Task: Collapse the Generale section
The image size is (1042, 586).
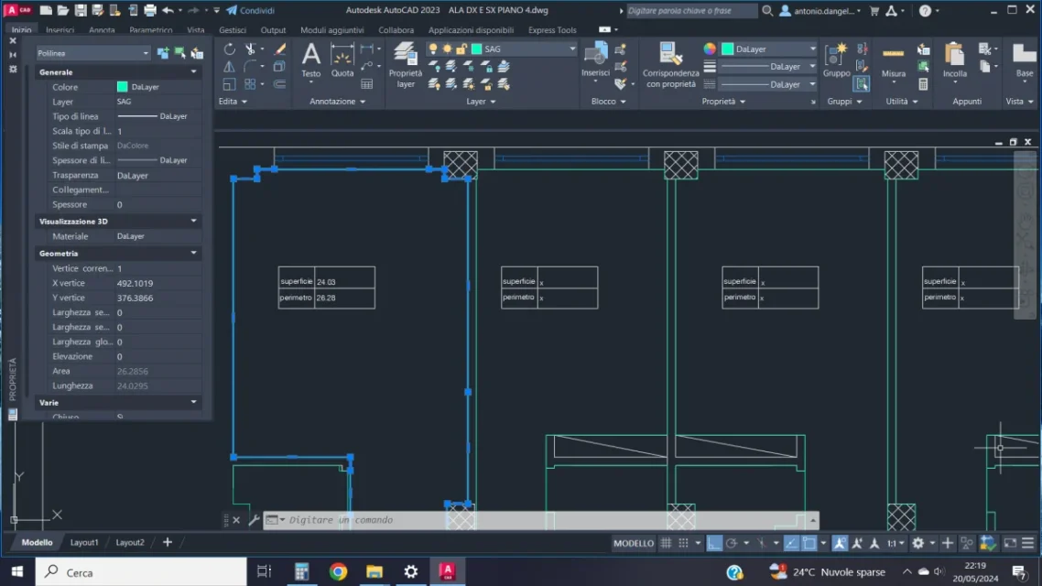Action: coord(193,71)
